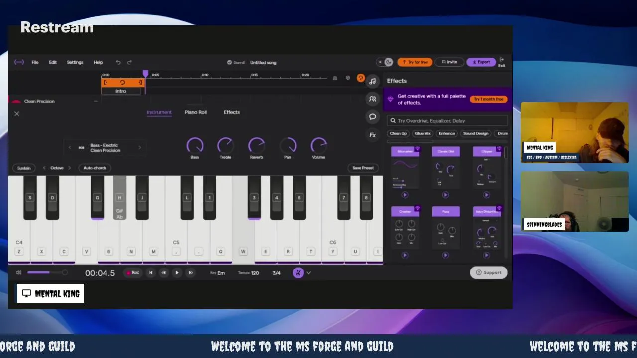Viewport: 637px width, 358px height.
Task: Change the Tempo 120 value
Action: click(248, 273)
